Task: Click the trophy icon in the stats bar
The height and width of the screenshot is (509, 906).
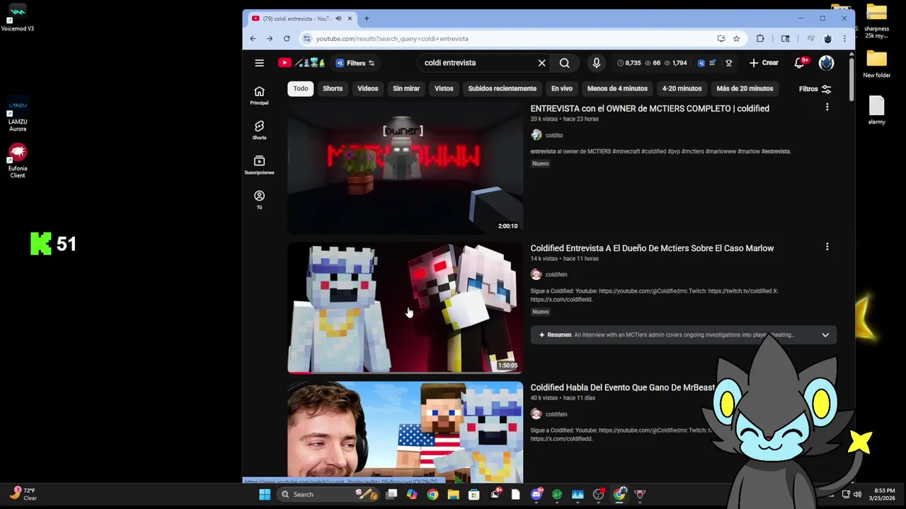Action: point(728,63)
